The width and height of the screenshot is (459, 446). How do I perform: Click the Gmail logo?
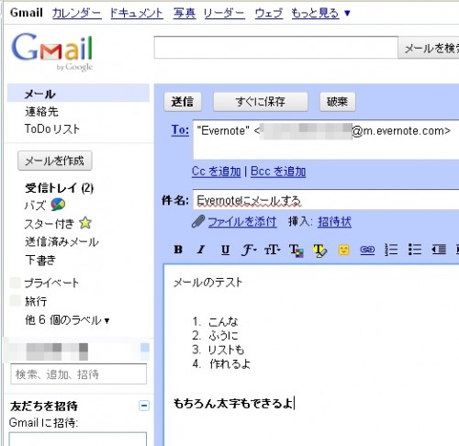coord(52,51)
